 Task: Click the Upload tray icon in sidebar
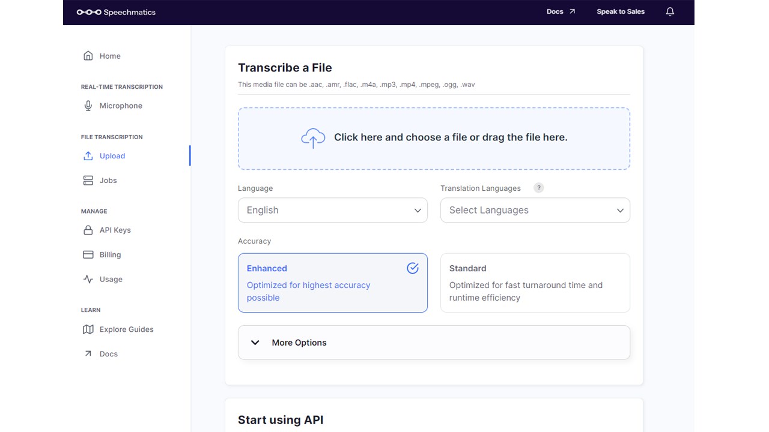88,156
